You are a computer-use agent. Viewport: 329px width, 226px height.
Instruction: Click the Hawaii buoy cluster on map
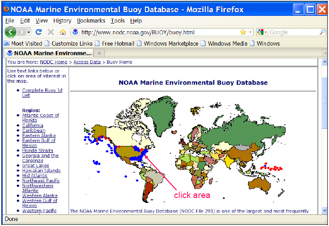97,163
